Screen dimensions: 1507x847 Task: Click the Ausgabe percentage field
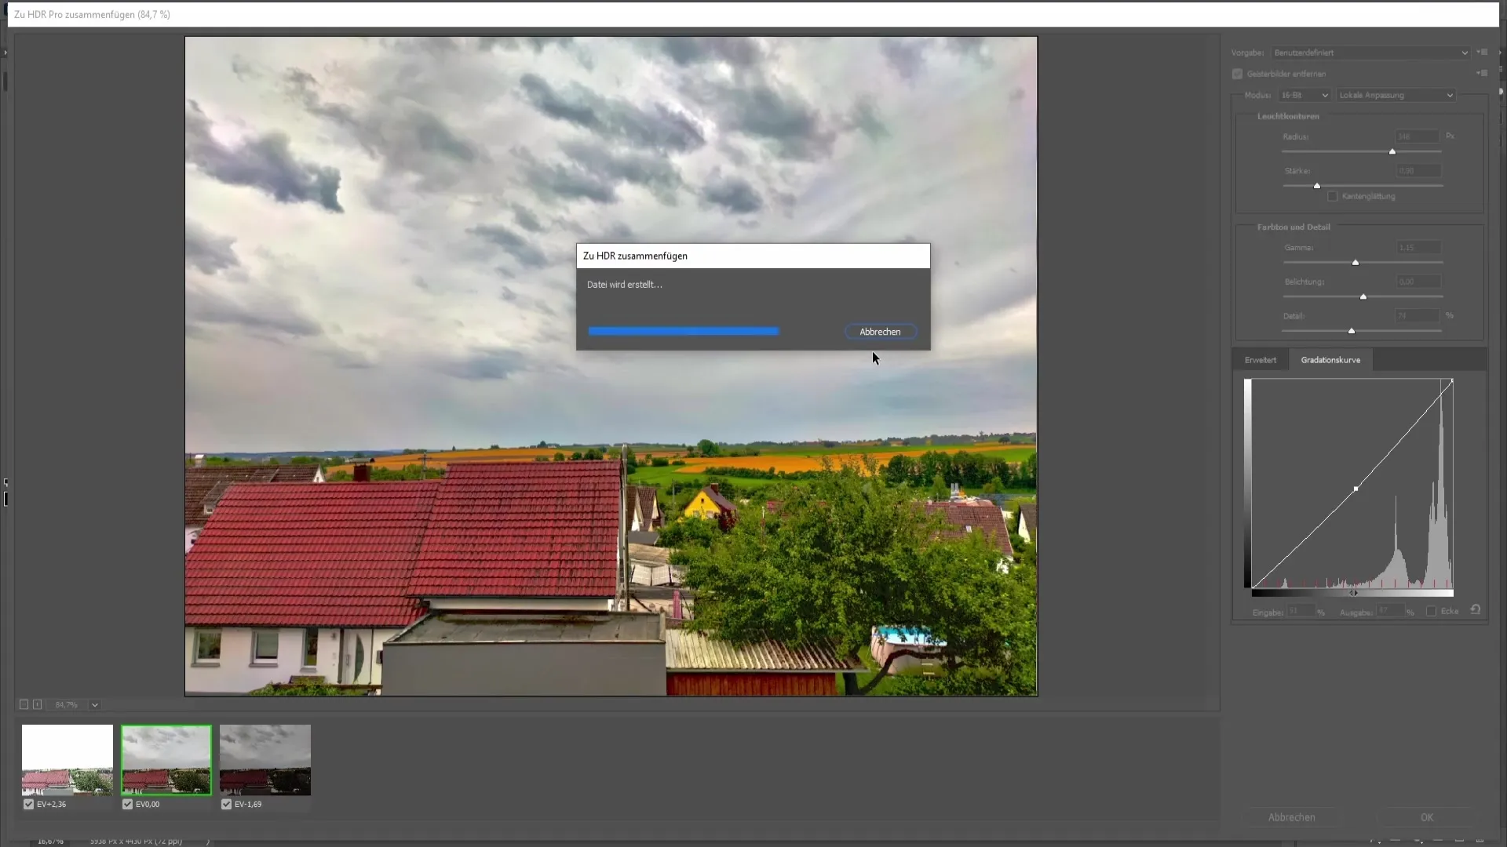click(x=1390, y=611)
